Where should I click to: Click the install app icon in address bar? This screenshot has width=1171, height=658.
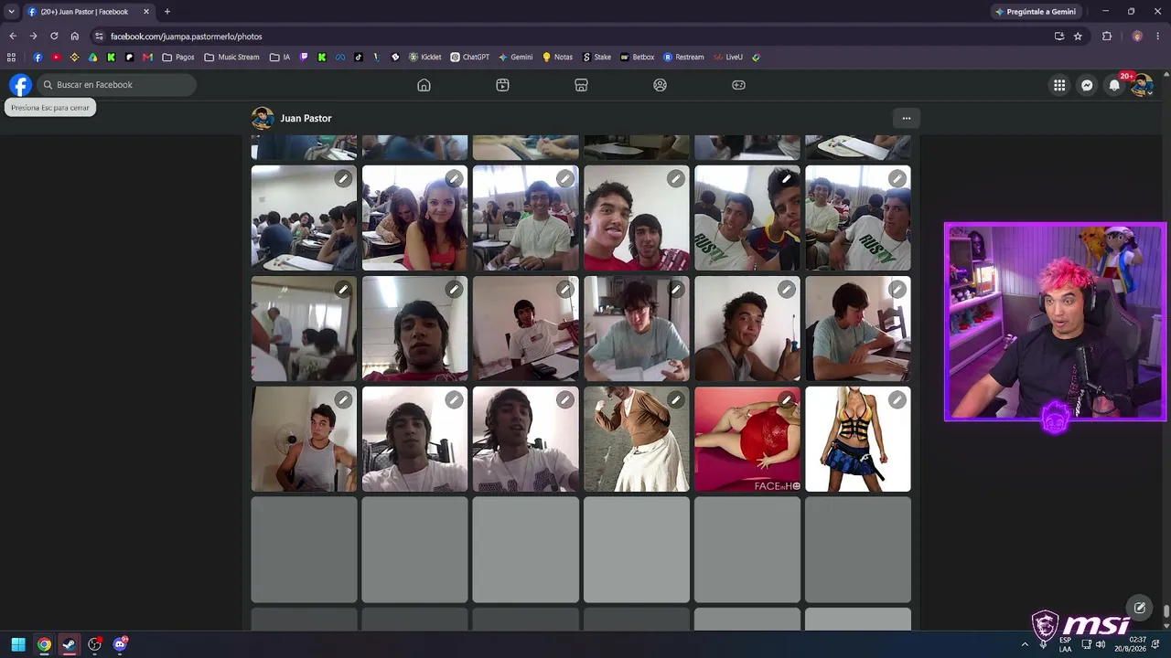coord(1059,37)
